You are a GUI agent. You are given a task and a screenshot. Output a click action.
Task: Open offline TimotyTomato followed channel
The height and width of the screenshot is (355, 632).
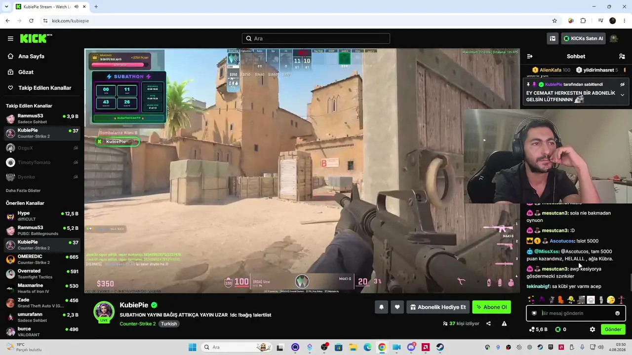[x=42, y=162]
